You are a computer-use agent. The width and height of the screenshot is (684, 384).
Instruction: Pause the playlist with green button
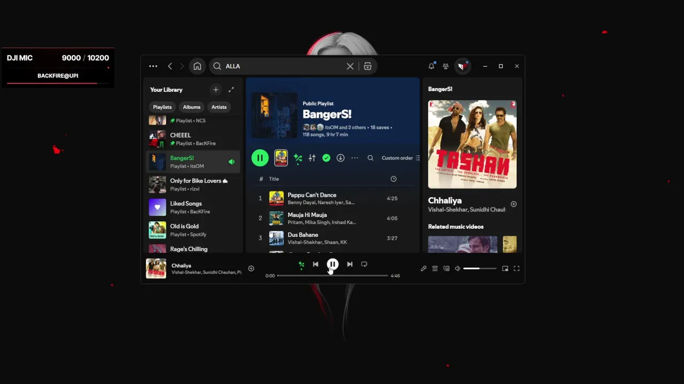[260, 158]
